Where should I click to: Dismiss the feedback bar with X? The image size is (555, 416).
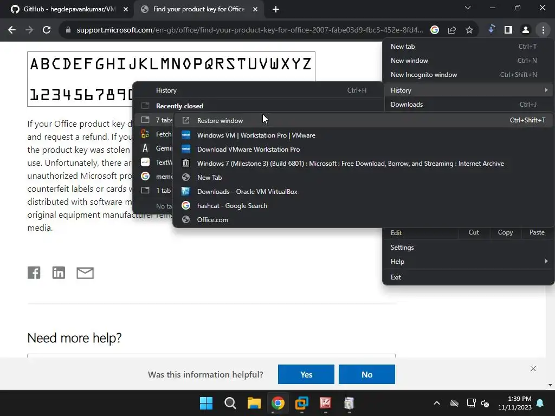pos(533,368)
